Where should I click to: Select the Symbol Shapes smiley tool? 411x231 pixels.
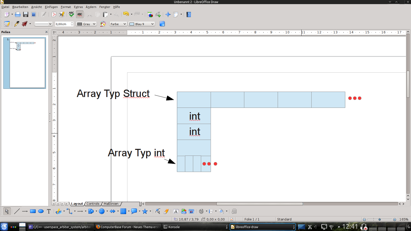(102, 211)
